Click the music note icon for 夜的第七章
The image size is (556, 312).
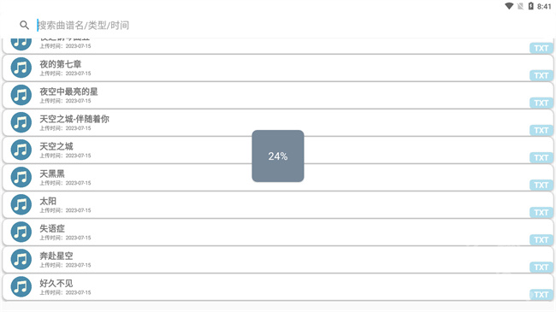[x=21, y=68]
